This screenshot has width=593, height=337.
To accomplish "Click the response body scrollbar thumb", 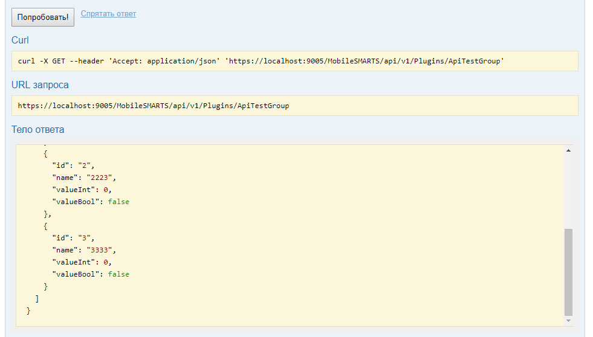I will 568,272.
